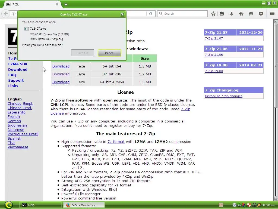Cancel the file download dialog
278x209 pixels.
pos(110,53)
